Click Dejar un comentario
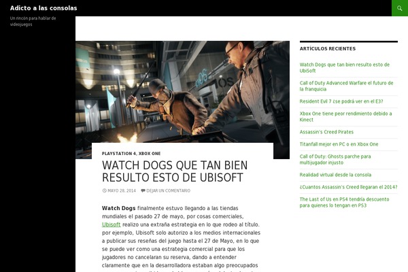Viewport: 408px width, 272px height. click(168, 190)
